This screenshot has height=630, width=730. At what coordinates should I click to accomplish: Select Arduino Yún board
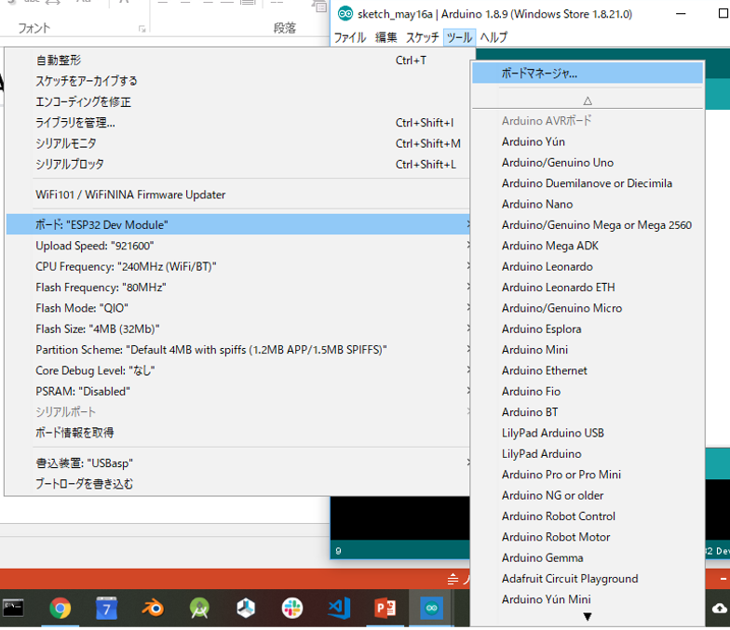588,141
